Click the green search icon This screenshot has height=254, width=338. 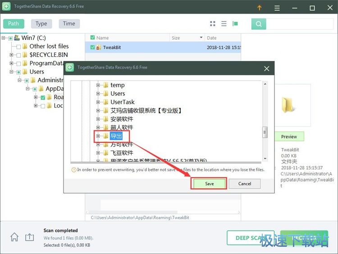pyautogui.click(x=259, y=24)
